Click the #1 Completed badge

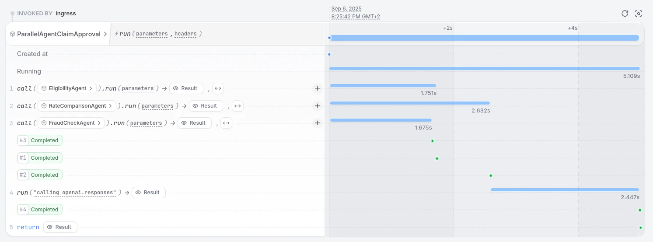coord(40,158)
